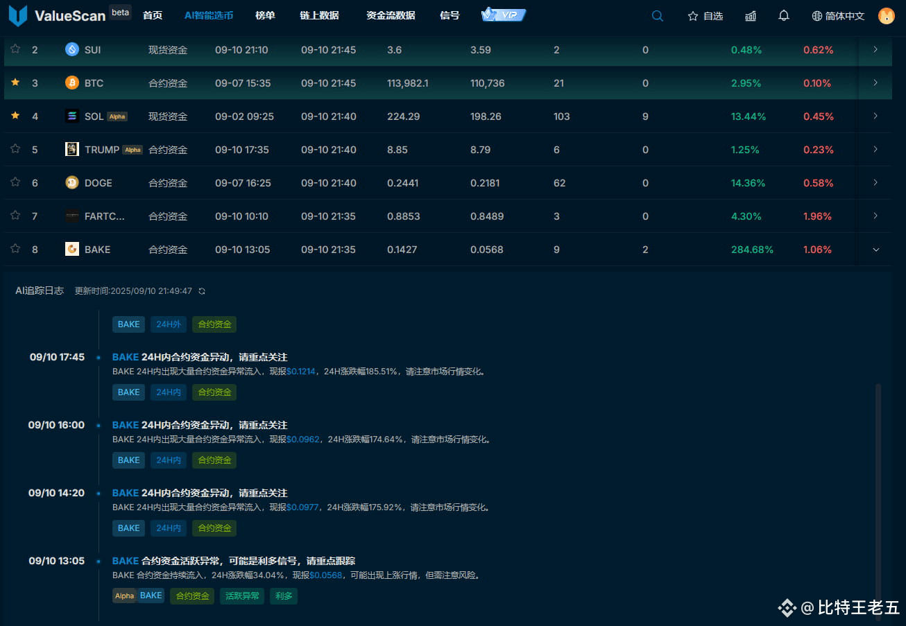Click the 利多 tag
Viewport: 906px width, 626px height.
click(284, 595)
